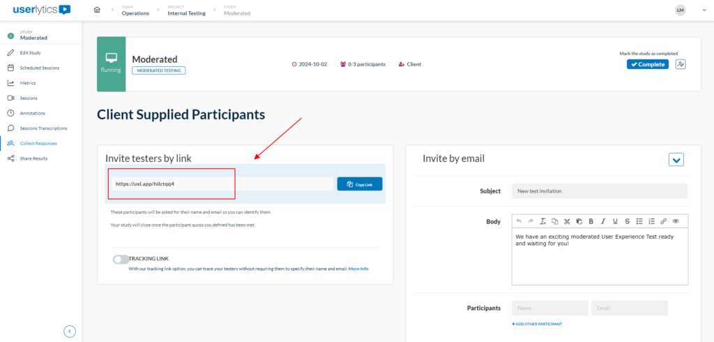Image resolution: width=714 pixels, height=342 pixels.
Task: Collapse the Invite by email panel
Action: (676, 160)
